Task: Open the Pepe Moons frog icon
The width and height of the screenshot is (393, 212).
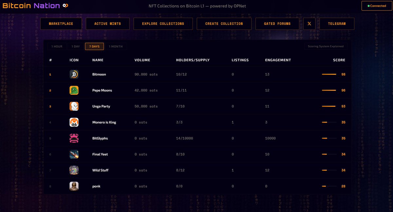Action: pyautogui.click(x=74, y=90)
